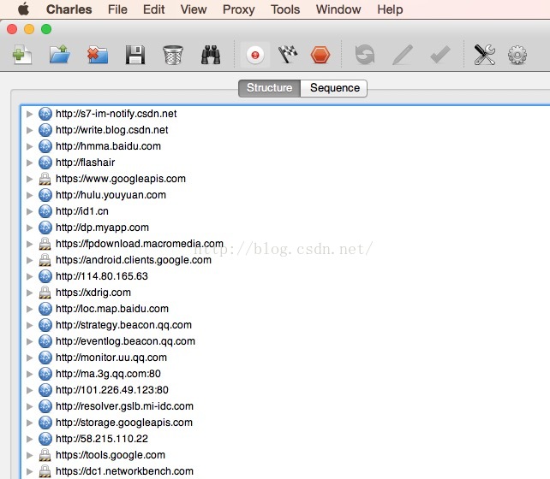Click the Validate checkmark icon
This screenshot has height=479, width=550.
coord(440,55)
